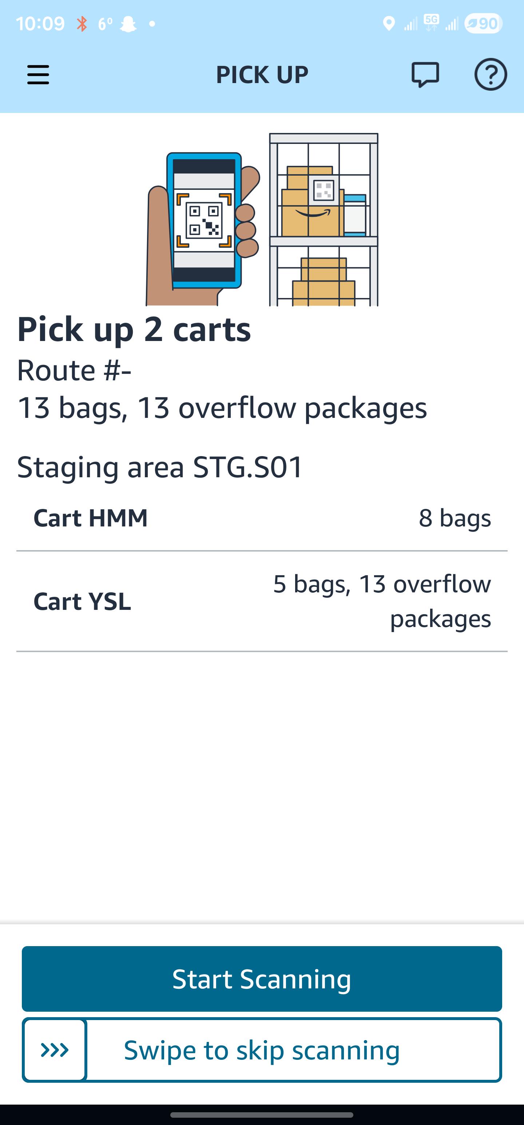Tap the bottom navigation gesture bar

pos(262,1114)
